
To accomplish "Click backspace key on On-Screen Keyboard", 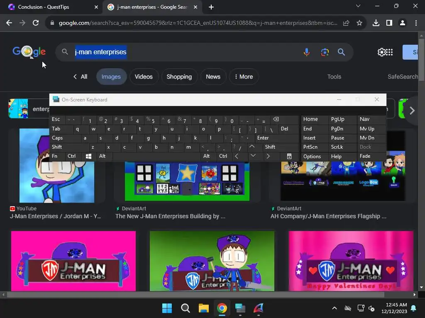I will pos(276,119).
